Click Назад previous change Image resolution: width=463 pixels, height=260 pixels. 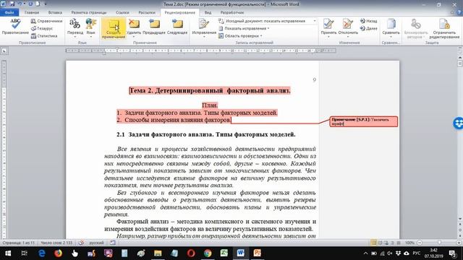[x=368, y=21]
